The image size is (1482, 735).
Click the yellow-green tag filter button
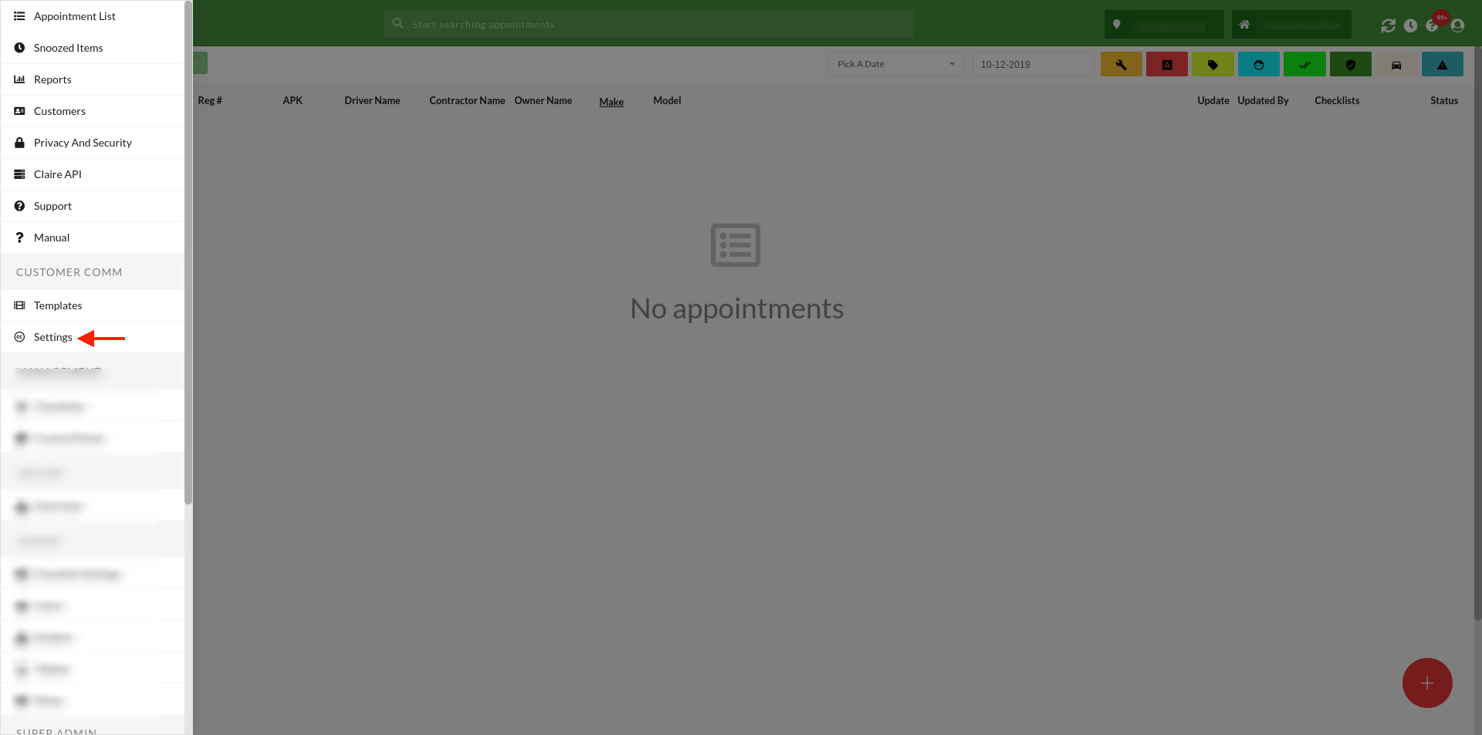[x=1212, y=65]
